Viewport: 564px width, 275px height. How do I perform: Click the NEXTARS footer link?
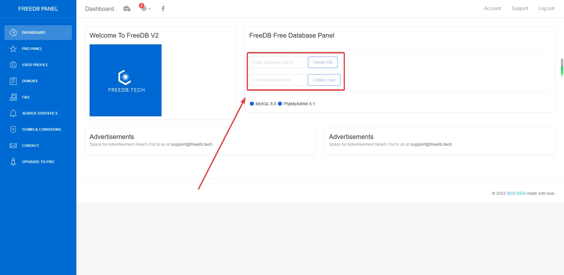516,193
